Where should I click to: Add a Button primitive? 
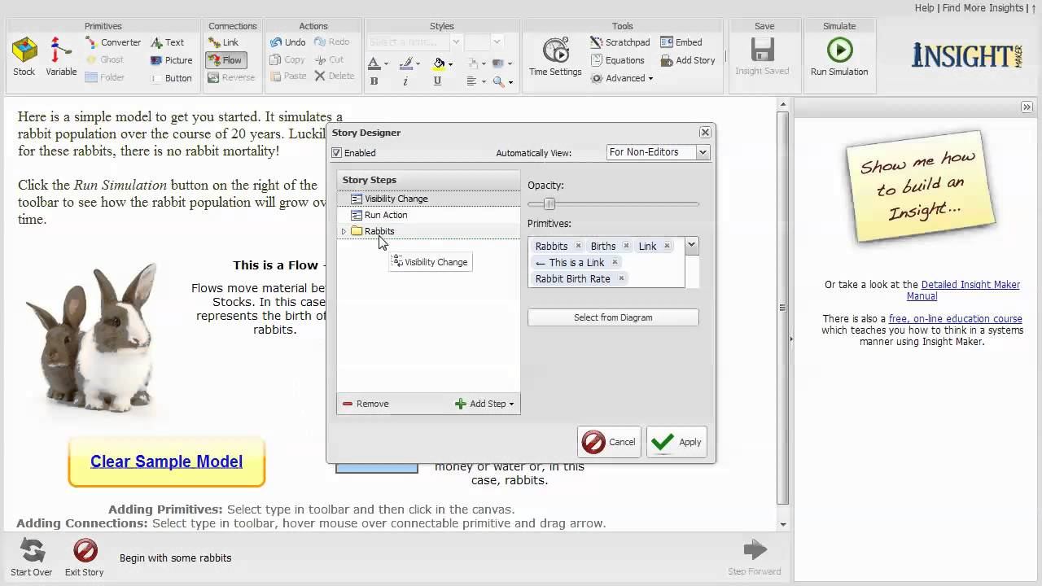pos(172,78)
